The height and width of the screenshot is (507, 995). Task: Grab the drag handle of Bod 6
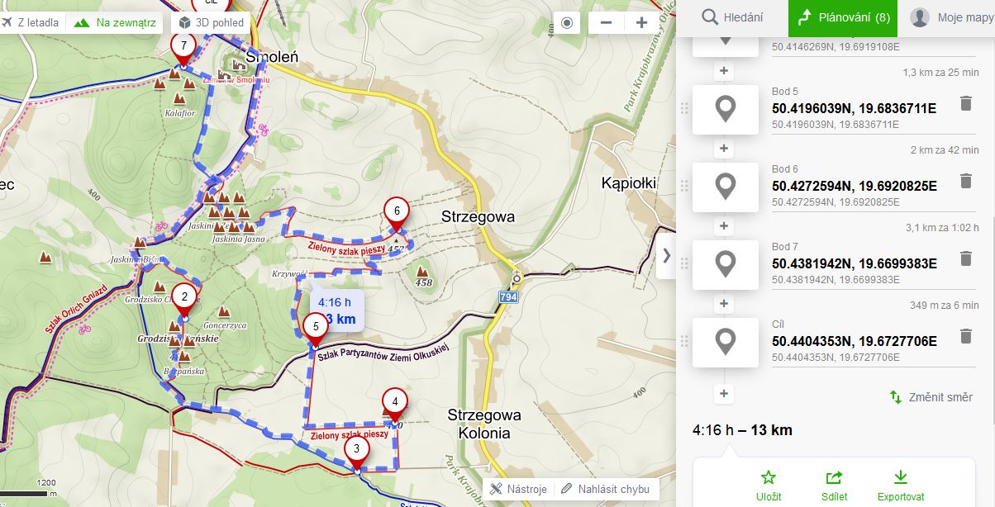click(x=683, y=186)
